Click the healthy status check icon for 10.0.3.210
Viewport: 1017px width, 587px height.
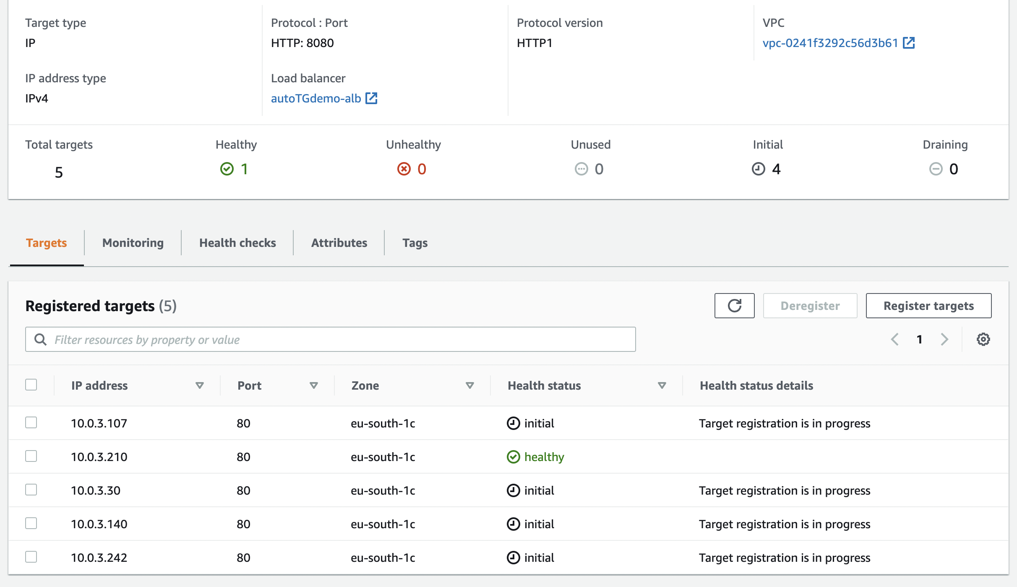click(513, 457)
